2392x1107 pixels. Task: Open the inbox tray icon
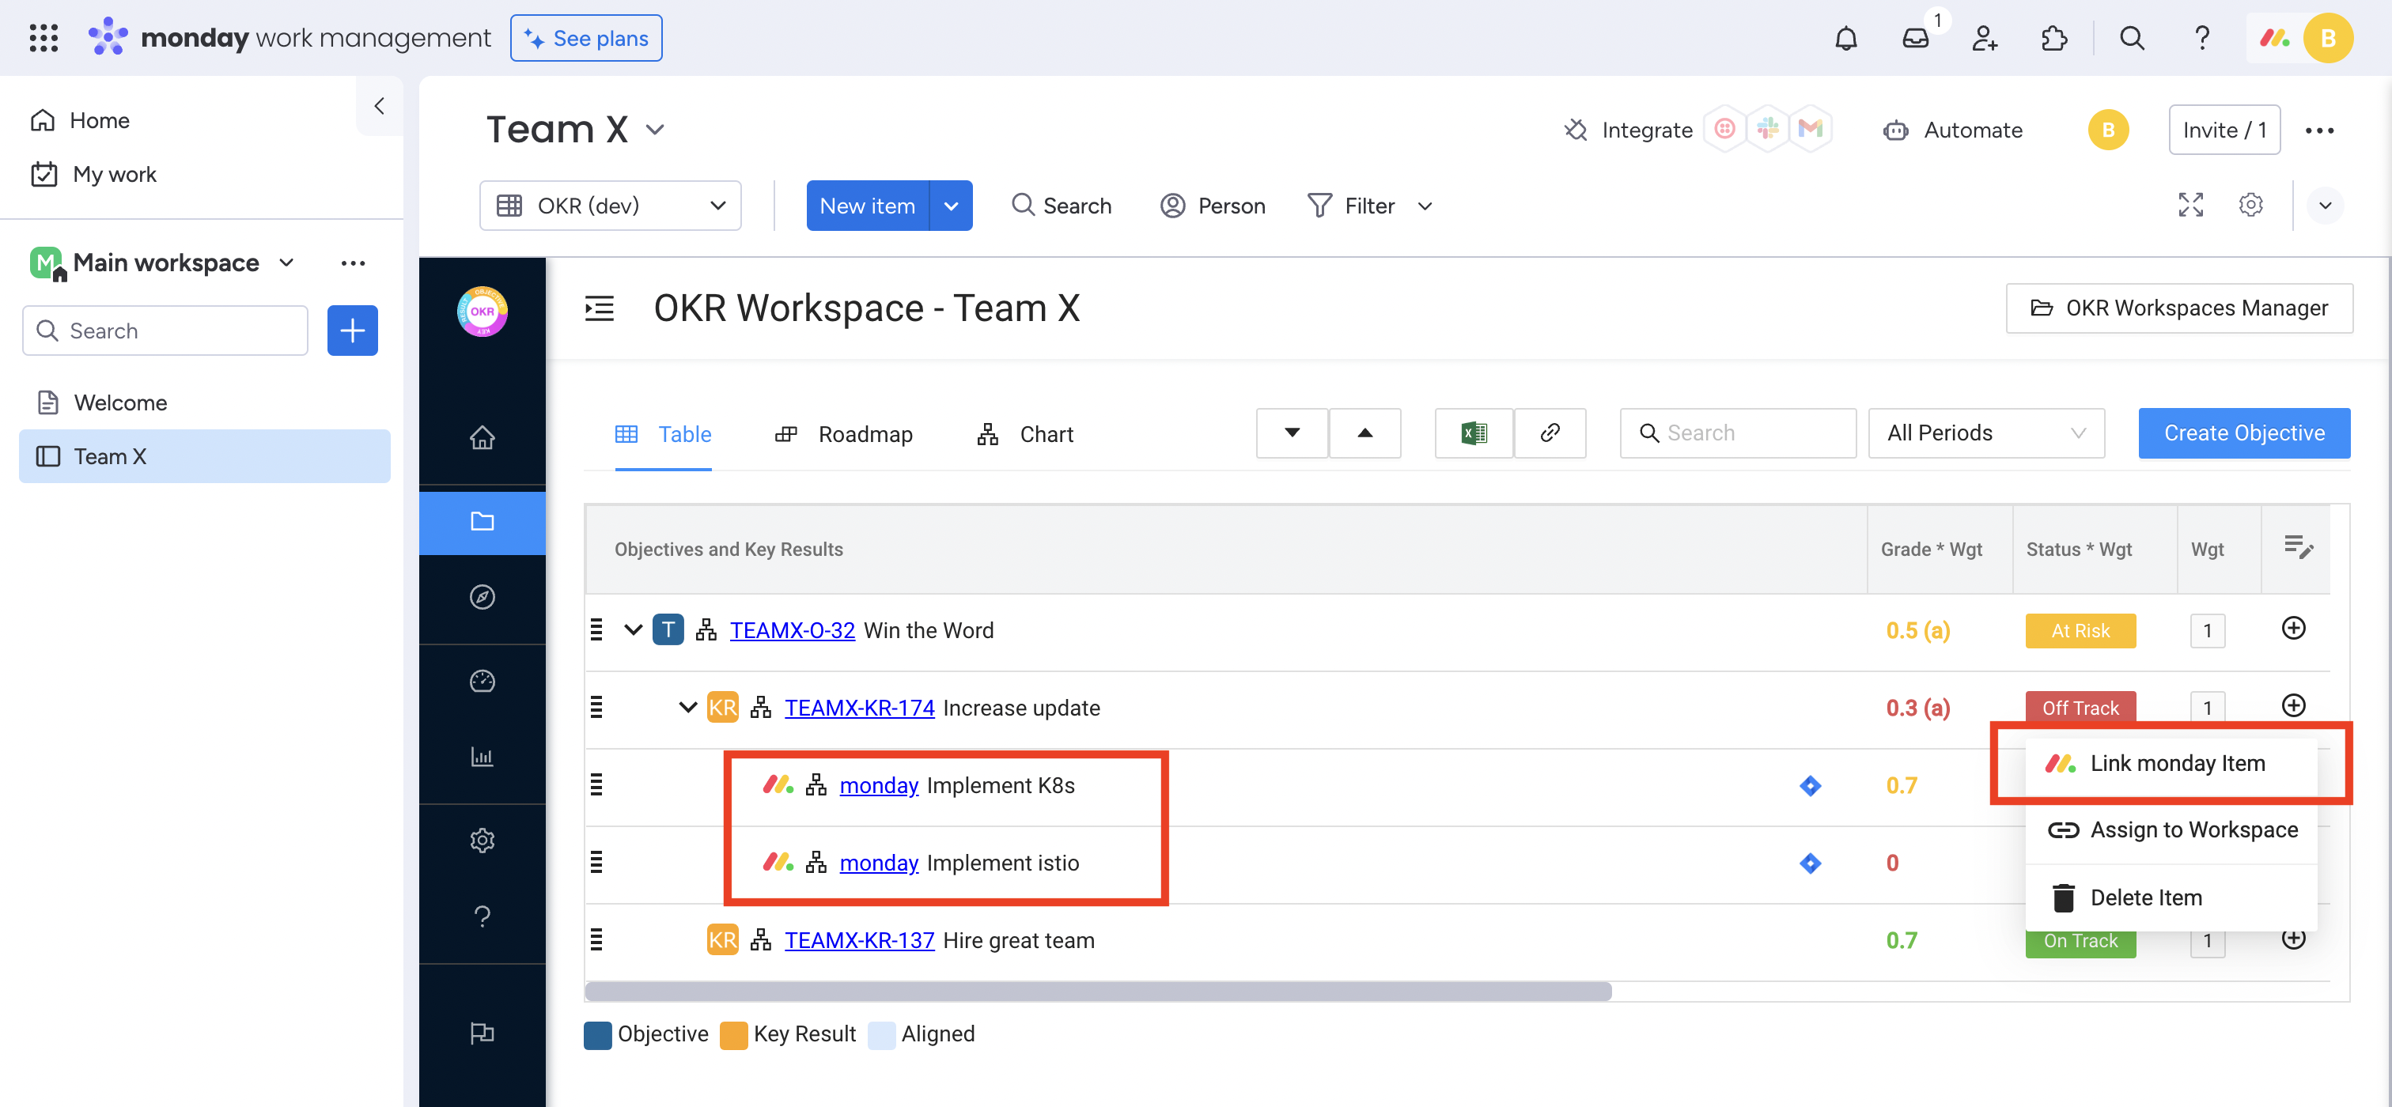[x=1915, y=38]
